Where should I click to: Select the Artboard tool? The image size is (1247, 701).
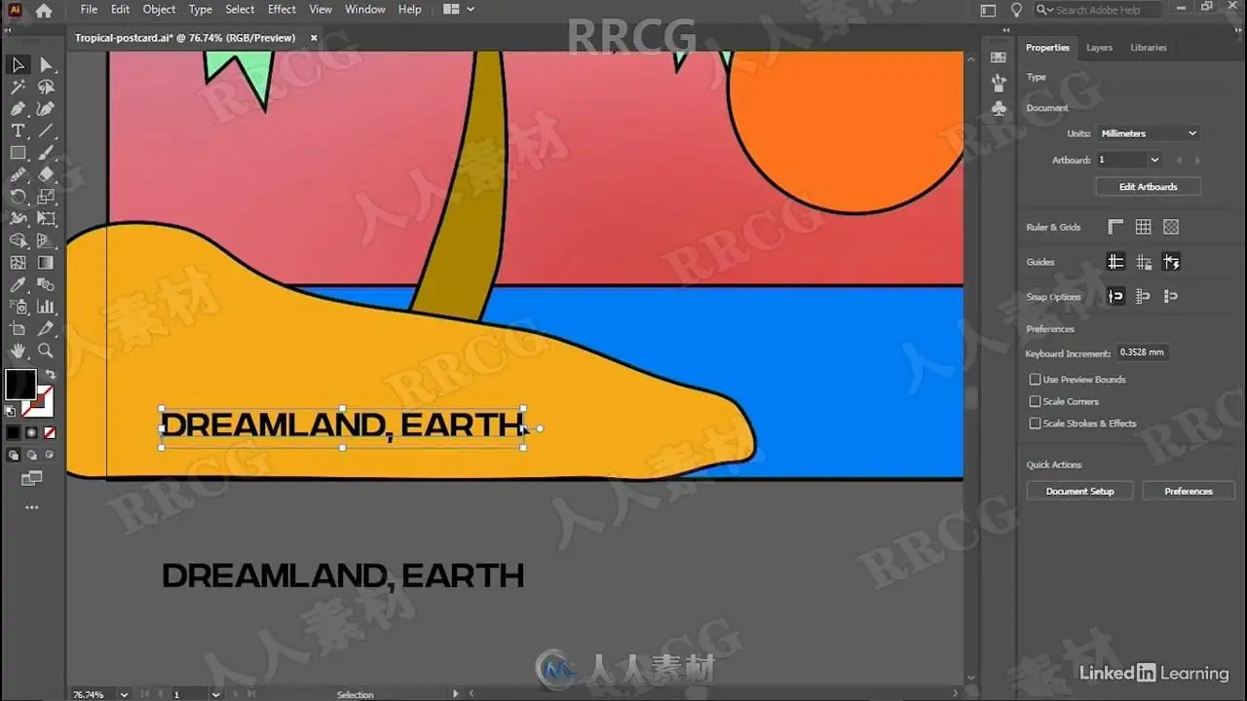[x=18, y=329]
